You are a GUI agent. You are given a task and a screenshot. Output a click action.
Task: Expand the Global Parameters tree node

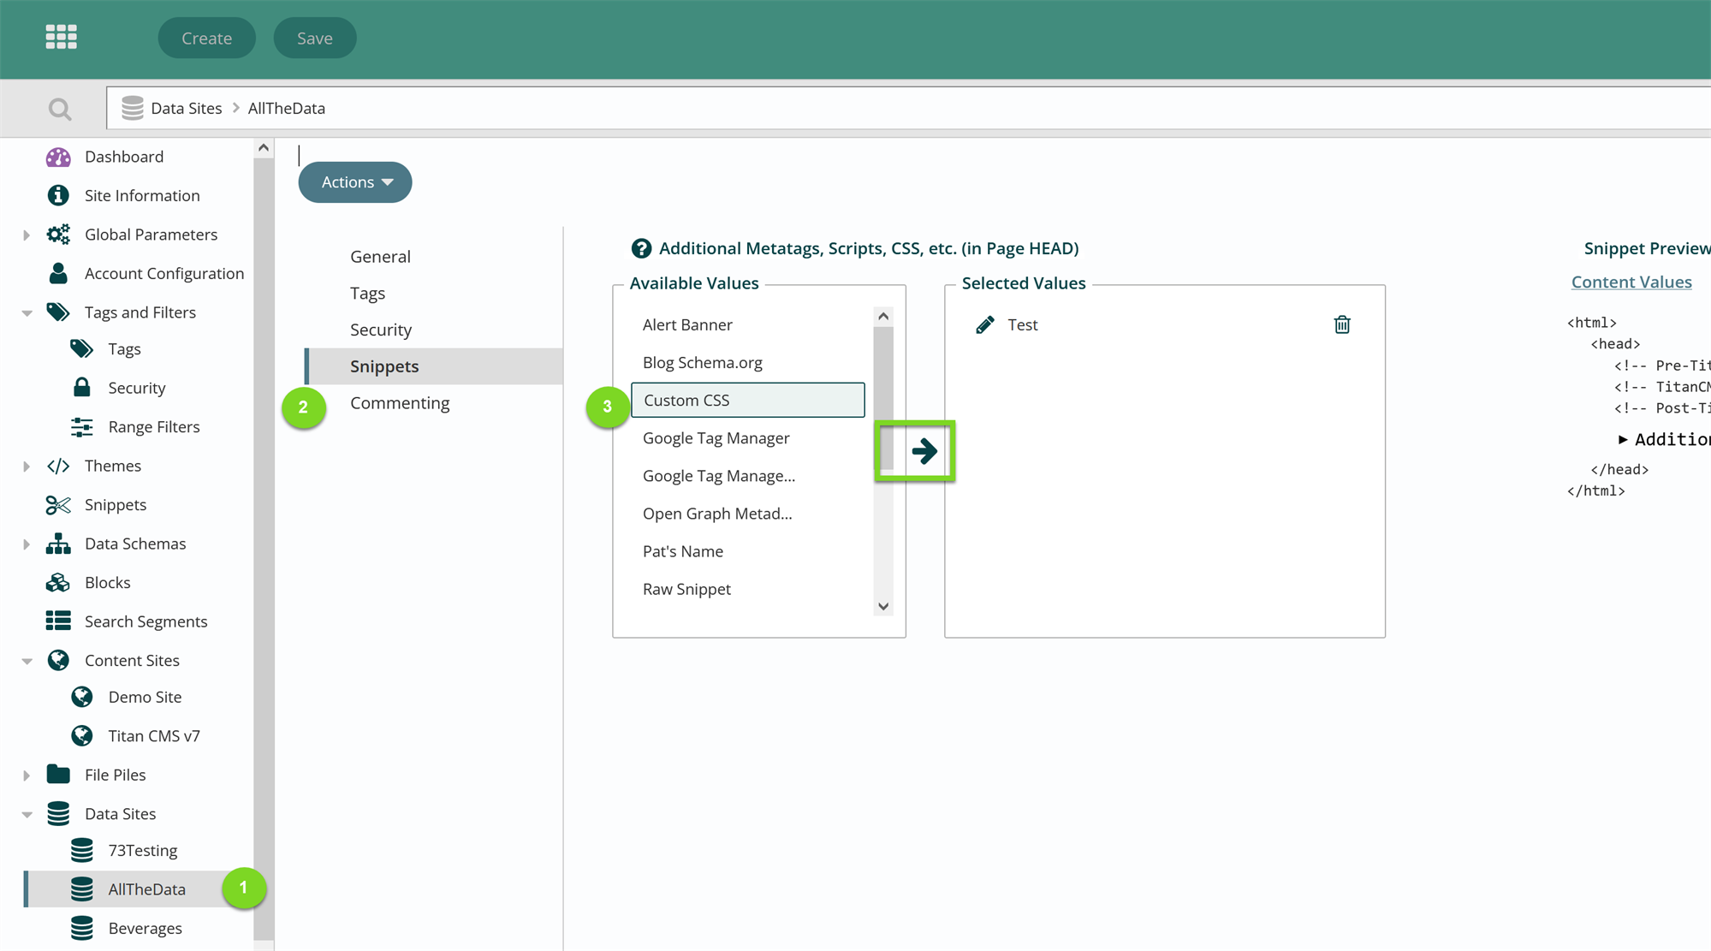click(x=27, y=235)
